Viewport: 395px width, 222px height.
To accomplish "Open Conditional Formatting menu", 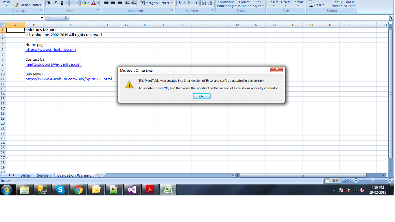I will (226, 4).
